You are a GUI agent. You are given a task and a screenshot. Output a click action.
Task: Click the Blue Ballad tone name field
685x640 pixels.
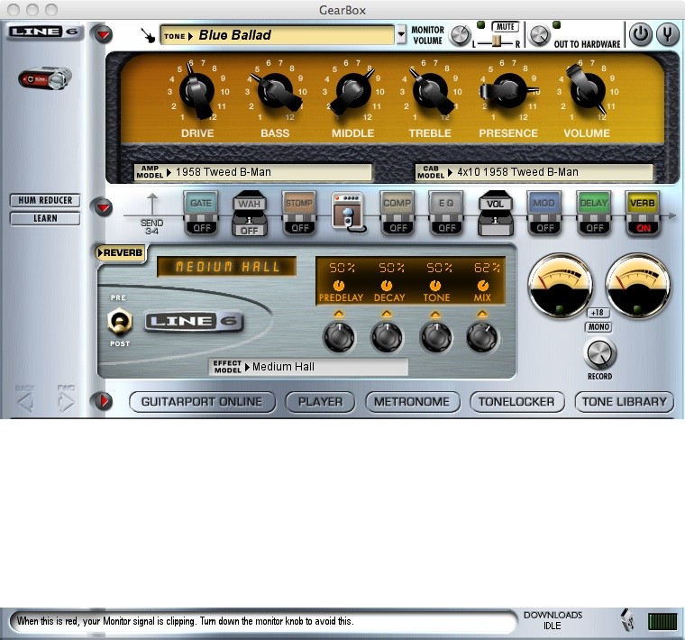pos(278,35)
